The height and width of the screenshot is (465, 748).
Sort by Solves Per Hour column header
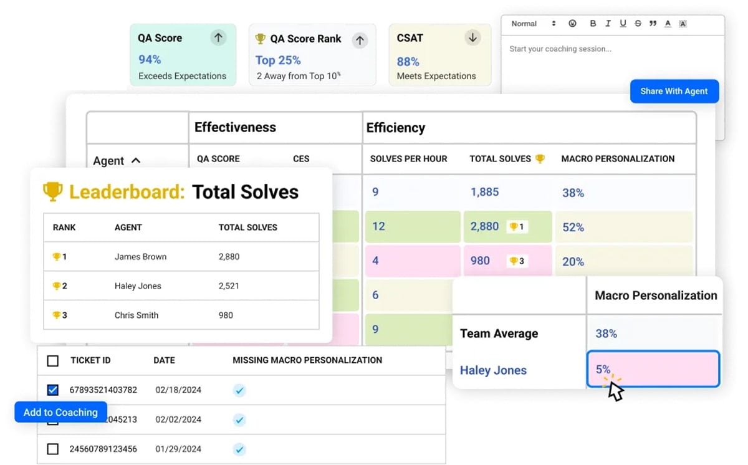point(409,158)
